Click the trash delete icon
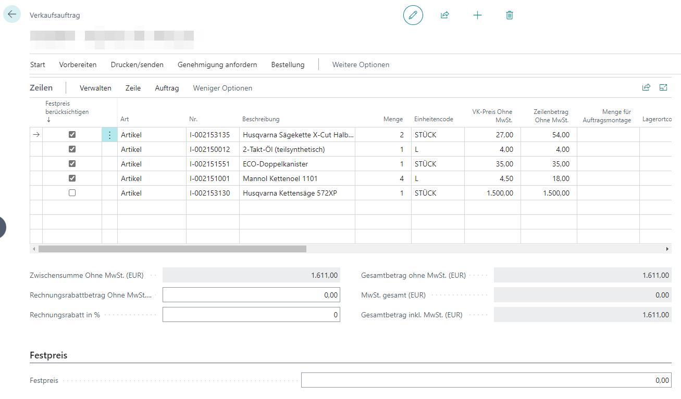681x399 pixels. [x=510, y=16]
